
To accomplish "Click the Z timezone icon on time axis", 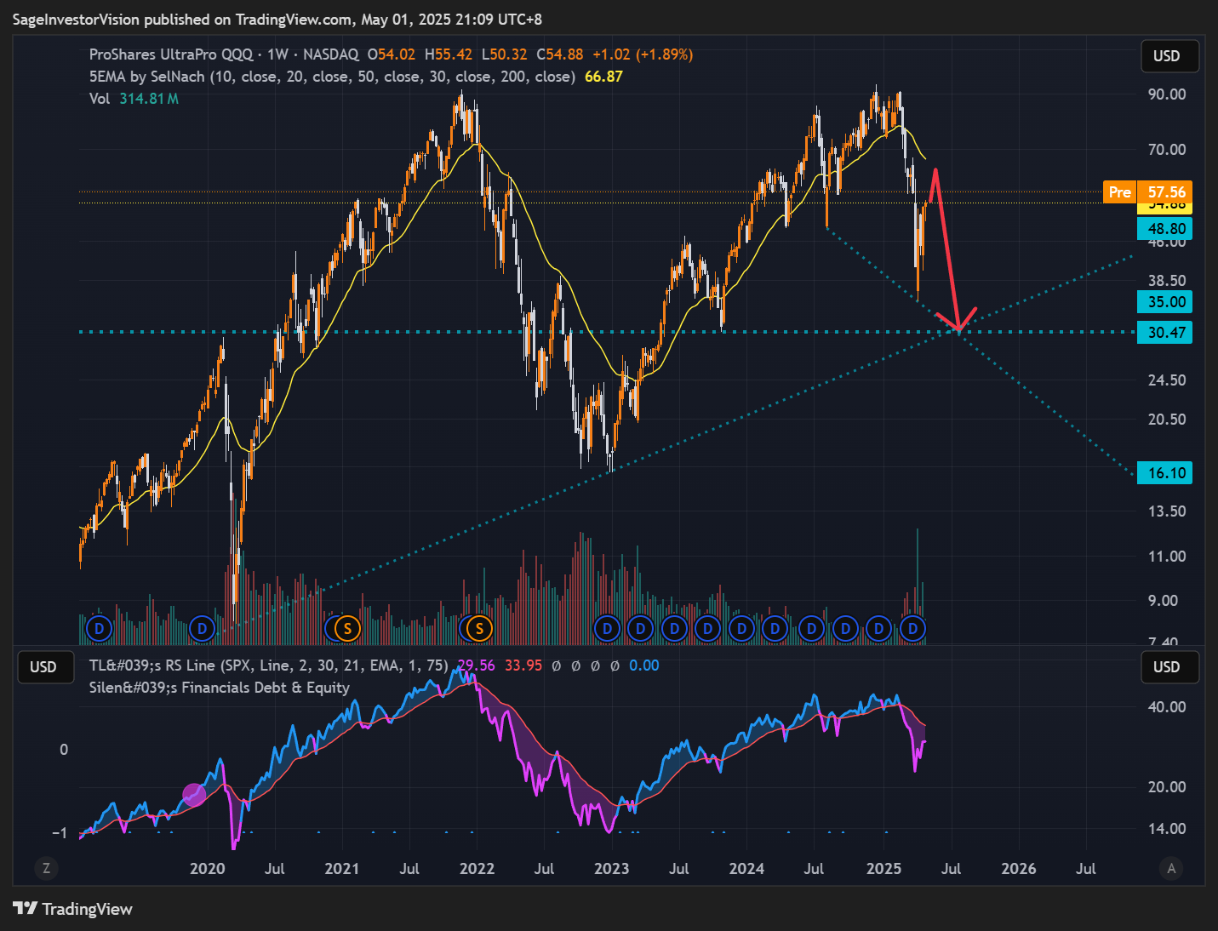I will point(46,868).
